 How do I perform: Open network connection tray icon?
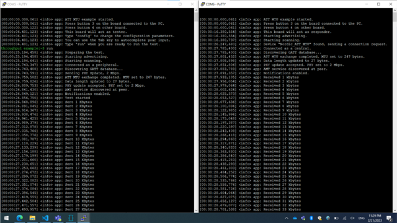[x=344, y=218]
